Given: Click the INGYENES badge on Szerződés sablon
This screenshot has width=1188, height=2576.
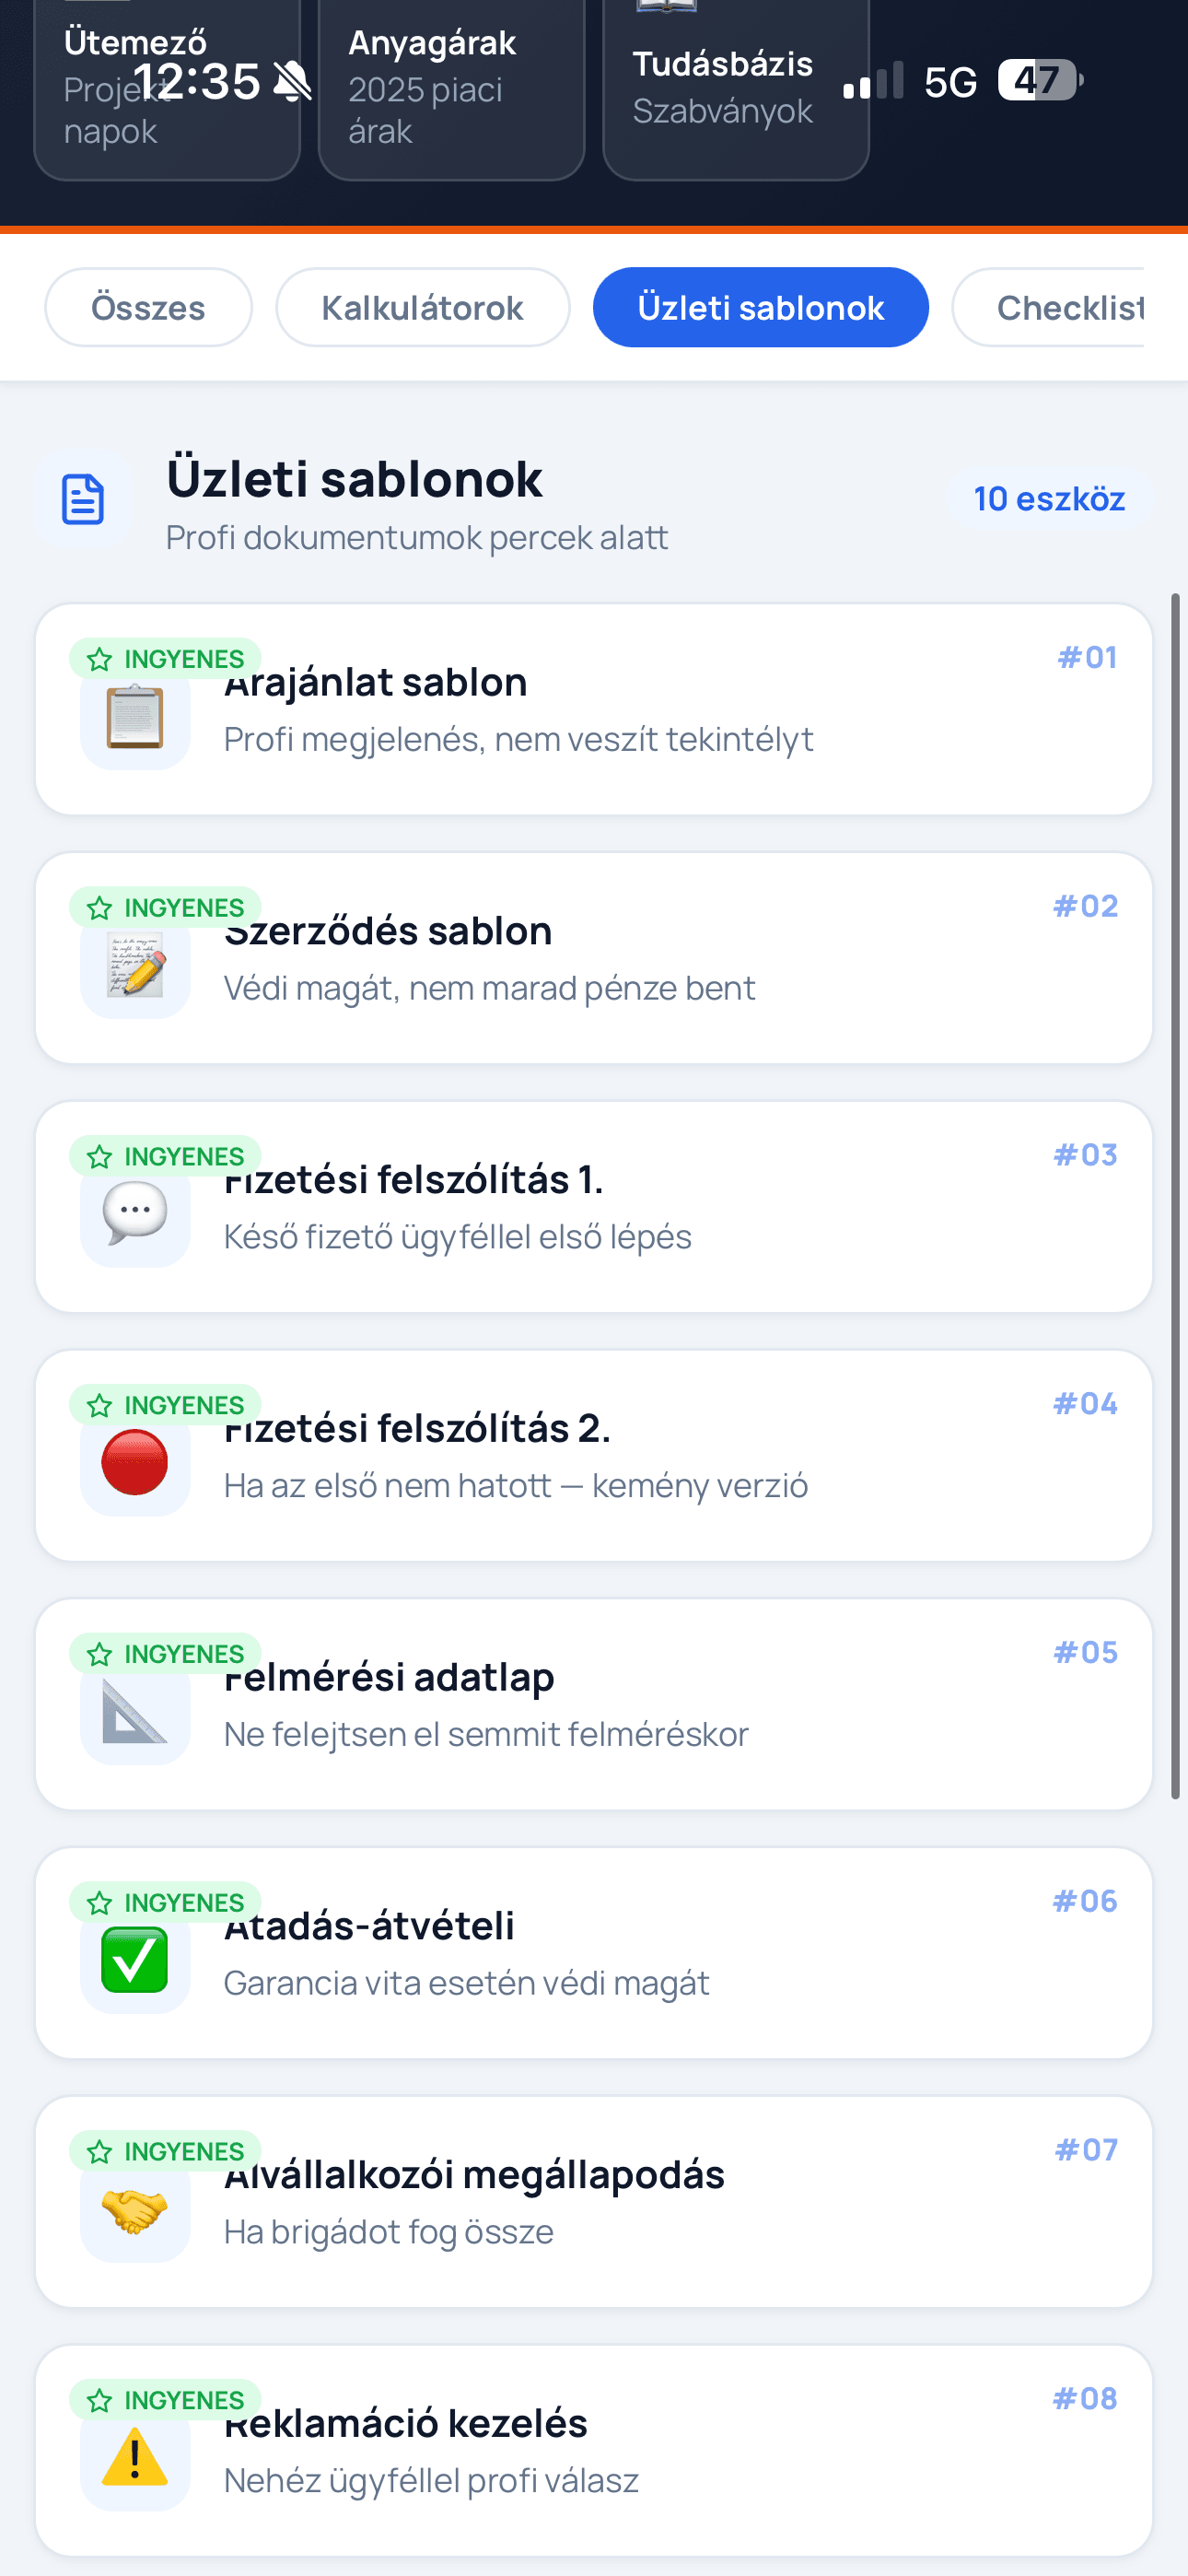Looking at the screenshot, I should pyautogui.click(x=165, y=907).
